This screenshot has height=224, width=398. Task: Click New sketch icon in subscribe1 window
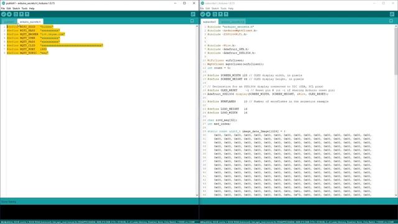click(x=215, y=14)
